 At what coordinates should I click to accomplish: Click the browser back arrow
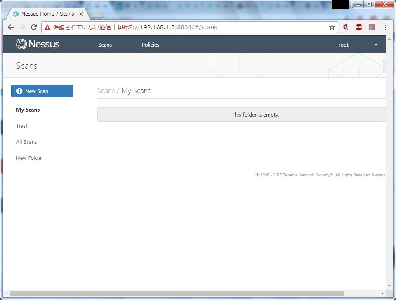(x=11, y=27)
